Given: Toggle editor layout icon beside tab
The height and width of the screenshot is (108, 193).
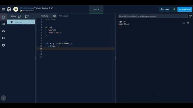Looking at the screenshot, I should (55, 16).
